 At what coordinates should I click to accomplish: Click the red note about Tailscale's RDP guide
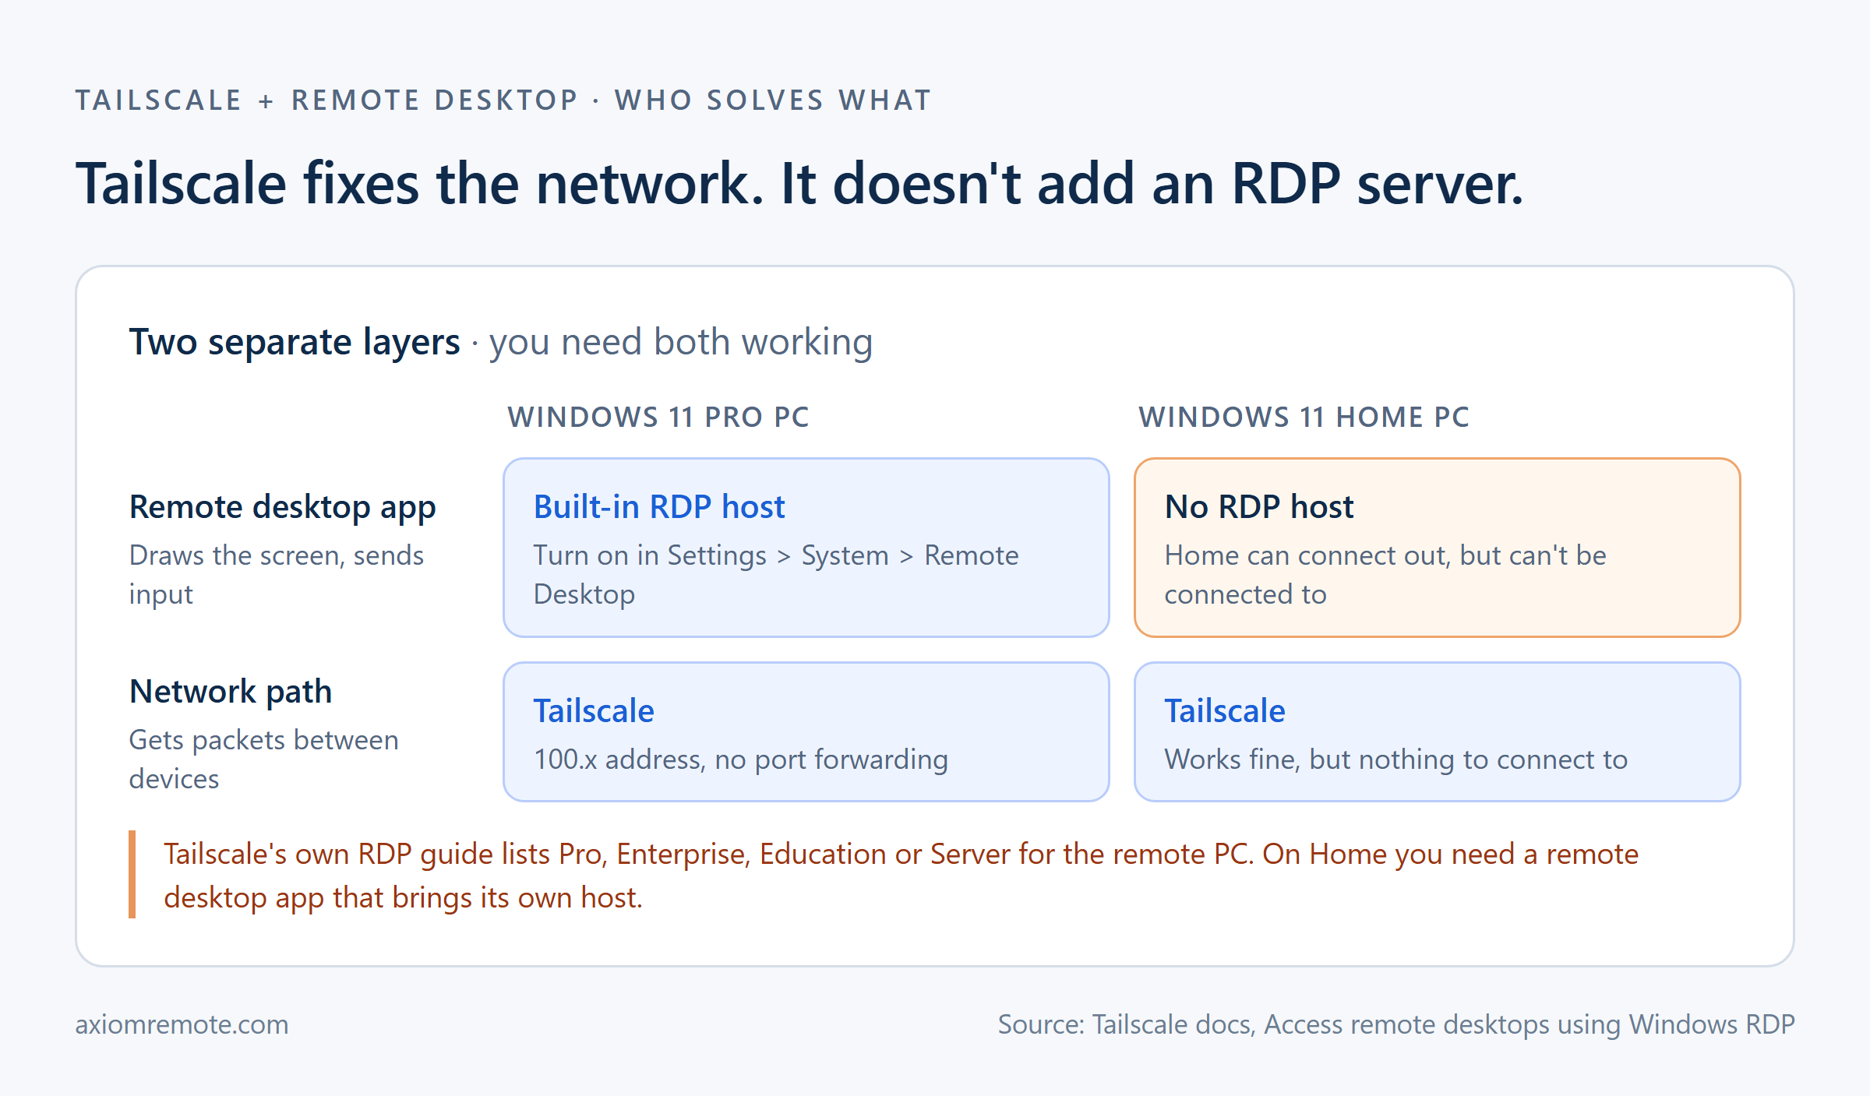pos(901,876)
